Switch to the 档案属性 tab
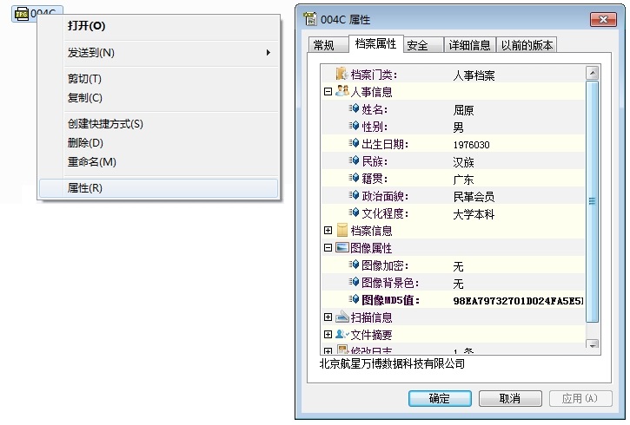The image size is (630, 425). point(375,43)
